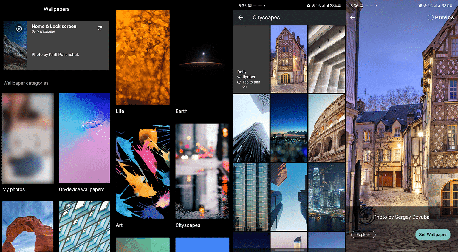458x252 pixels.
Task: Open the teal glass architecture category thumbnail
Action: (x=84, y=227)
